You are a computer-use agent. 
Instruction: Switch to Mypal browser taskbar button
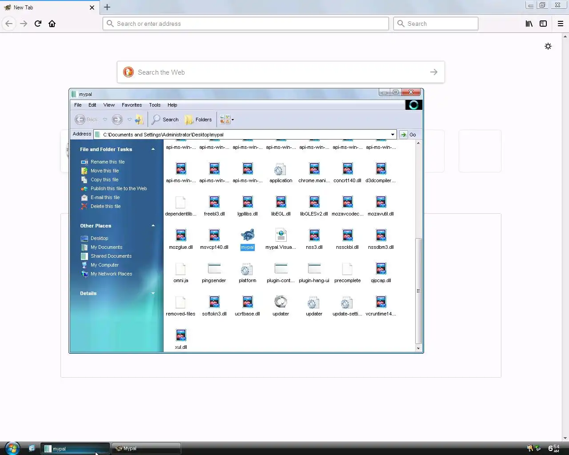[x=146, y=449]
